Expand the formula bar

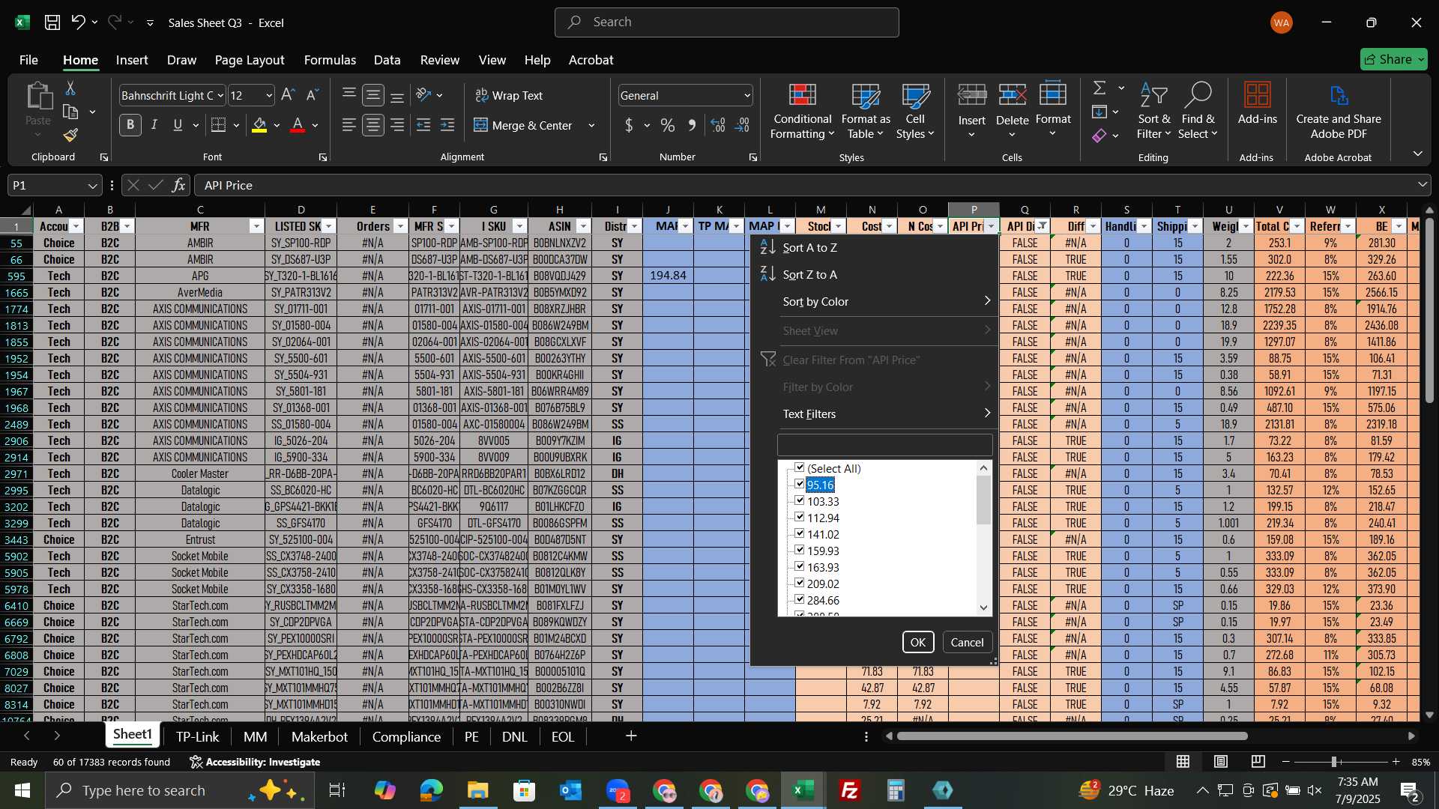click(1422, 185)
